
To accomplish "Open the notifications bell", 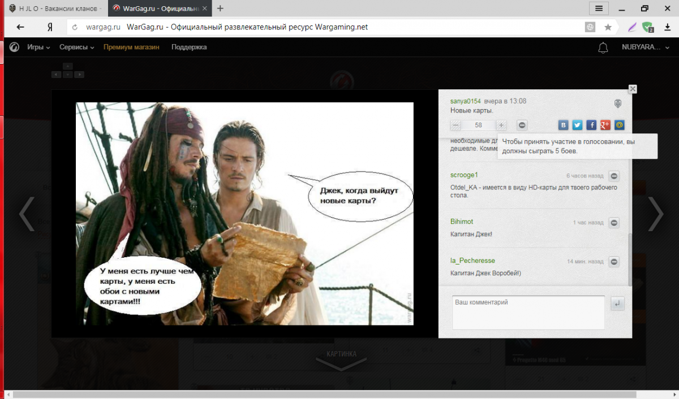I will coord(603,47).
